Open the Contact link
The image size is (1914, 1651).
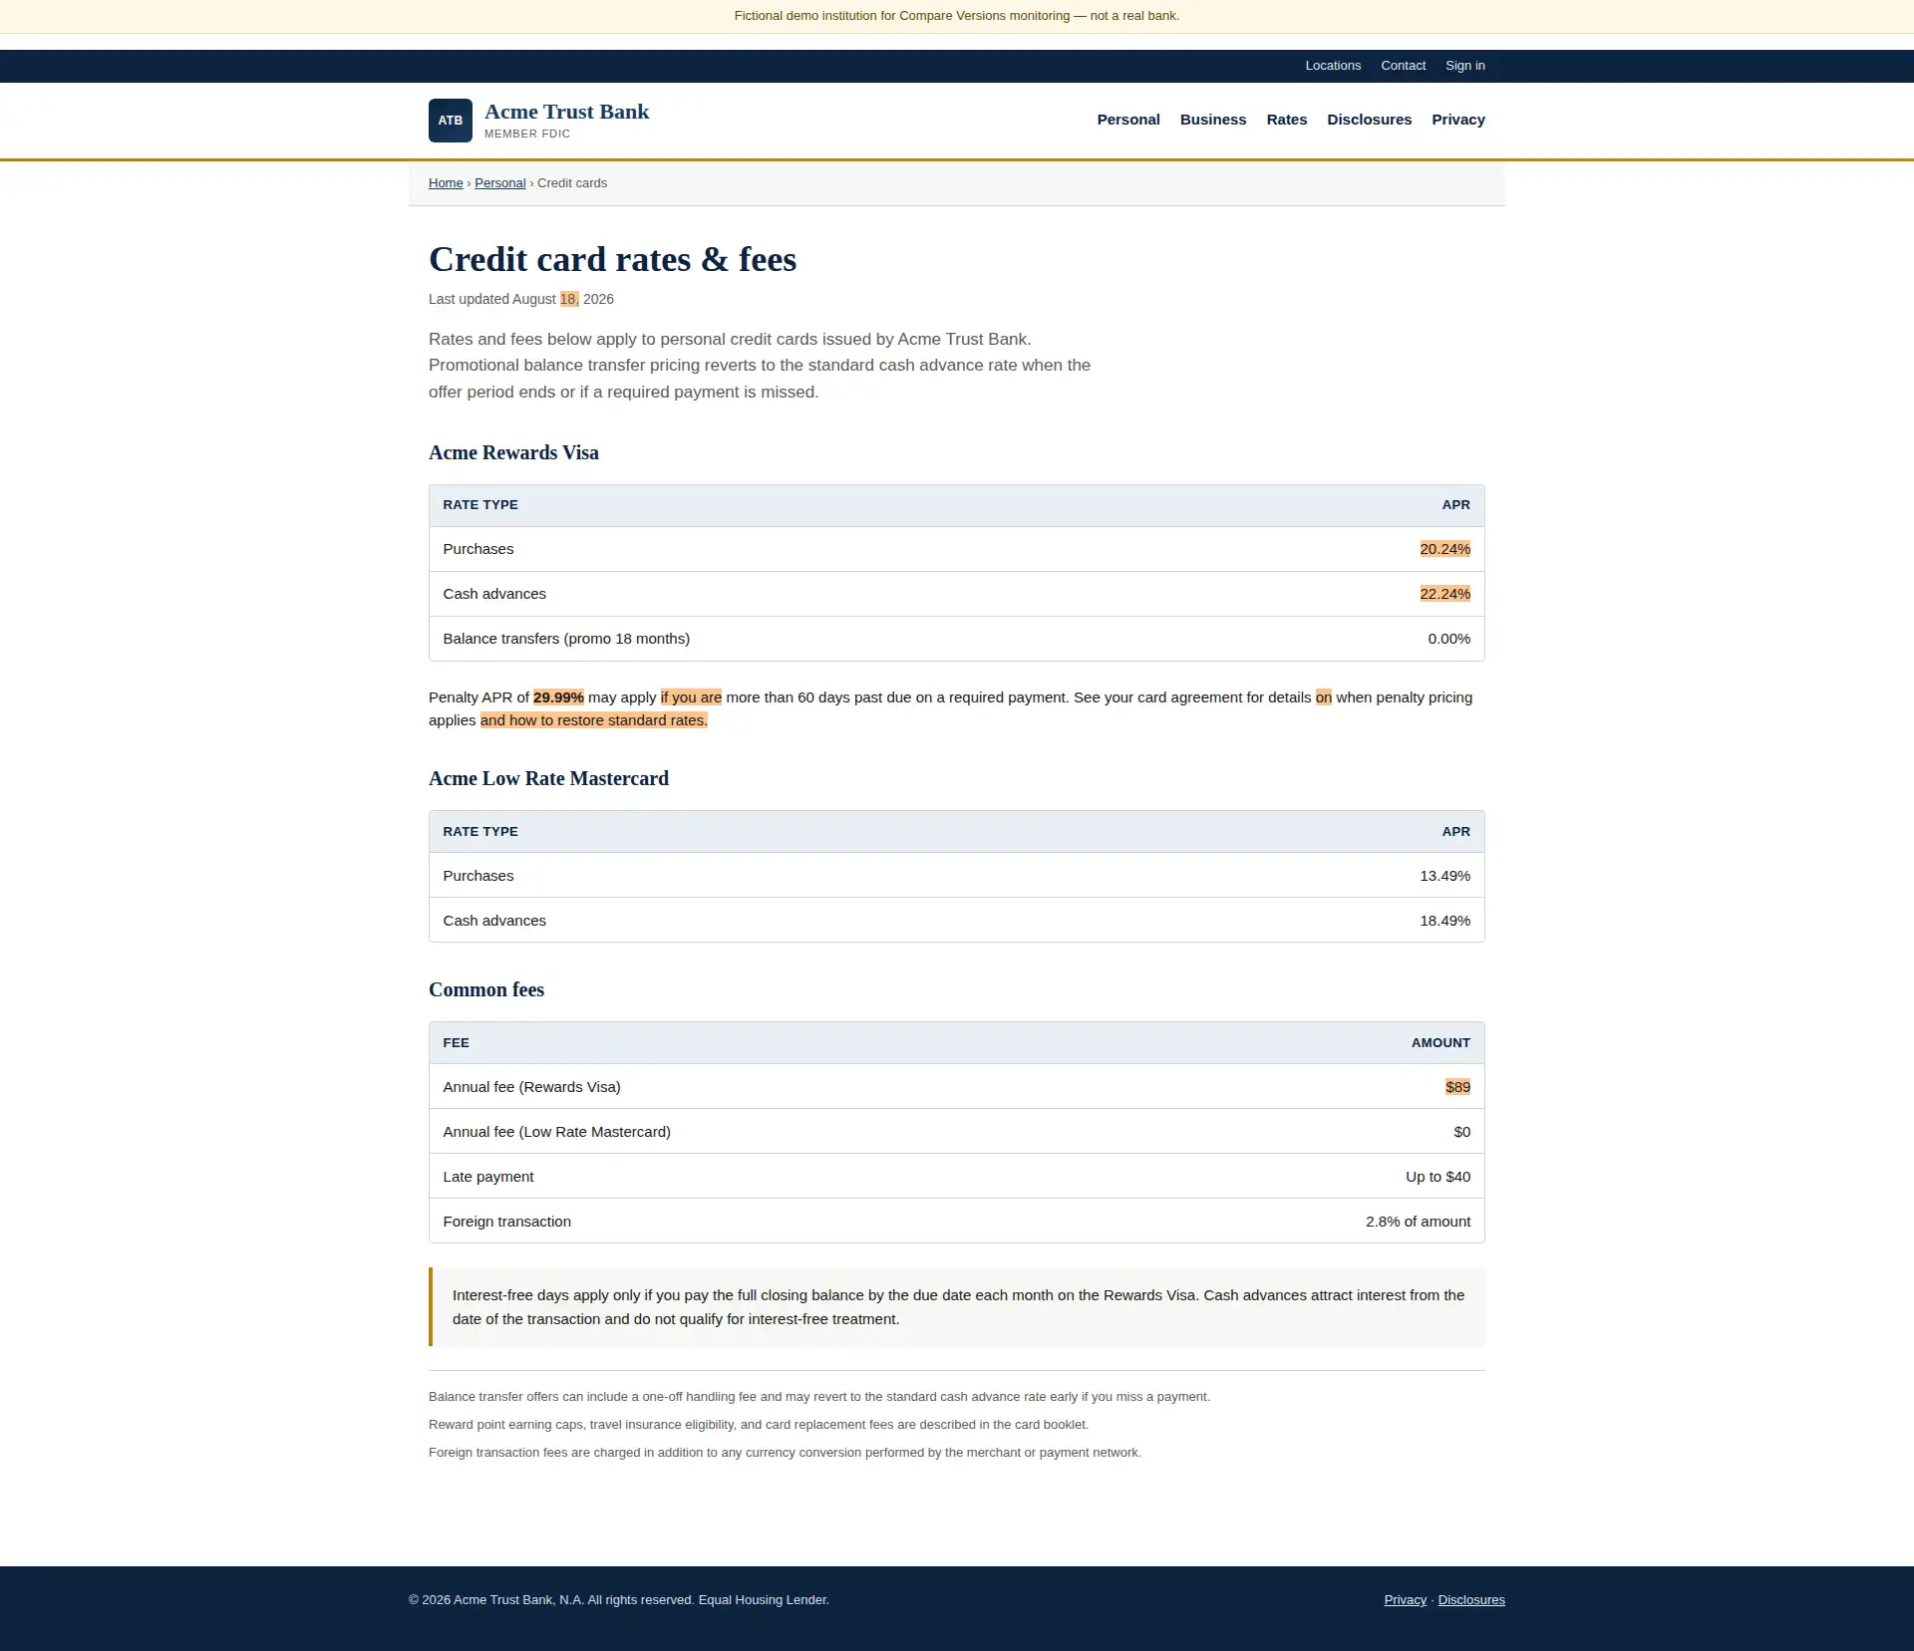pos(1403,66)
